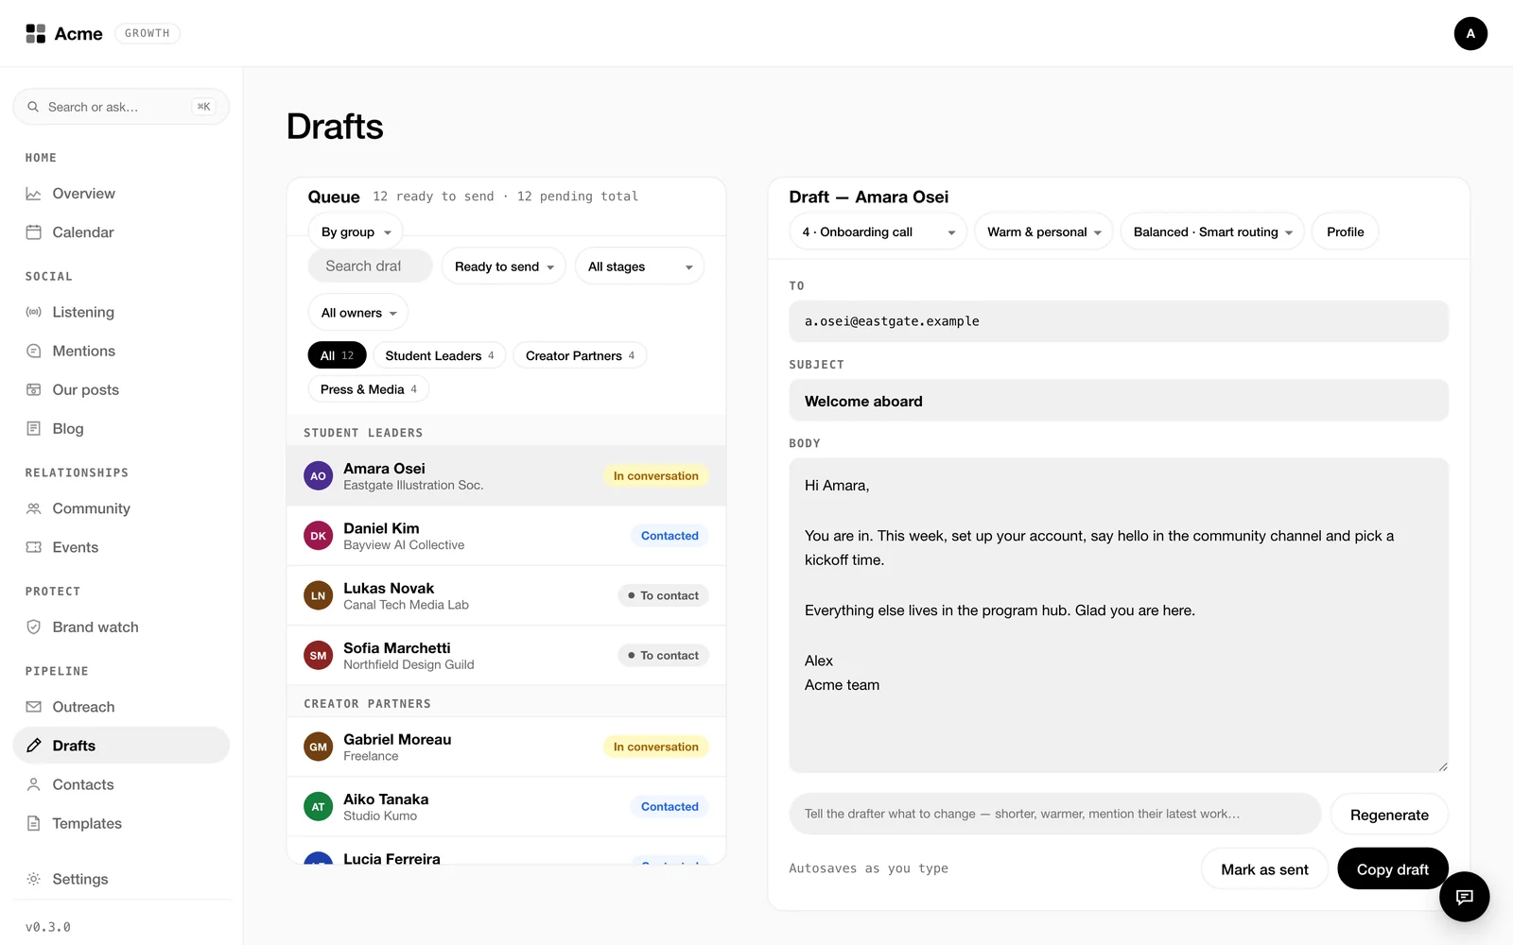This screenshot has height=945, width=1513.
Task: Click the Search or ask box
Action: pos(121,107)
